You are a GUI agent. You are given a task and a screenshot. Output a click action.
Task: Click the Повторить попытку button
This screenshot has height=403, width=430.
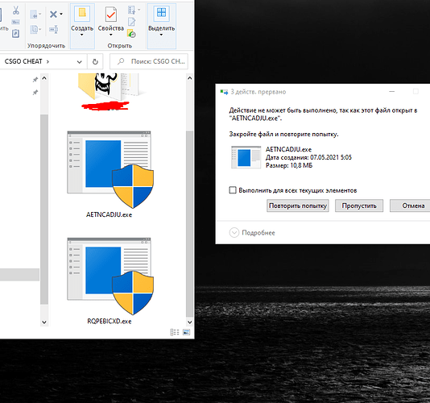298,206
